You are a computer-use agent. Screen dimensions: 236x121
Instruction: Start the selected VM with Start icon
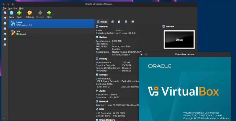tap(49, 13)
